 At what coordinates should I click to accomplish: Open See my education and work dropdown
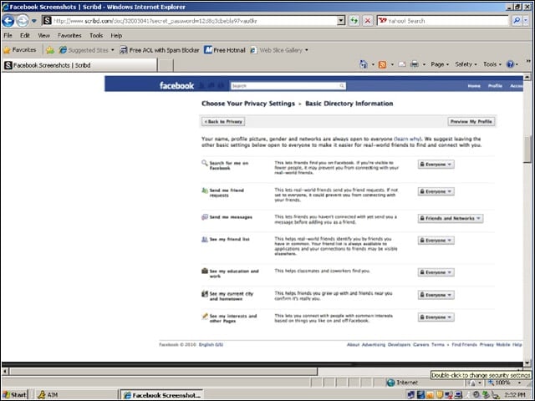pos(436,272)
